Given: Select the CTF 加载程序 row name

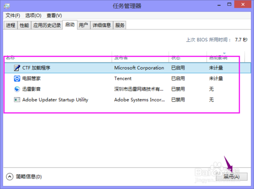Looking at the screenshot, I should (36, 68).
